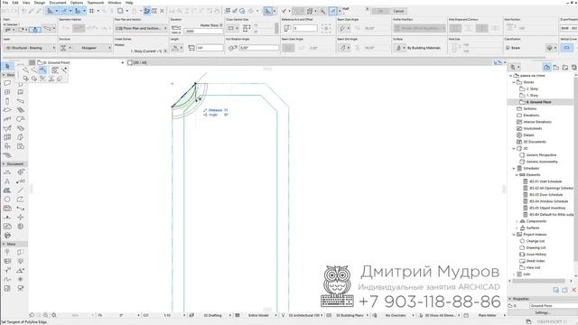Select the Slab tool in the toolbox
This screenshot has width=578, height=325.
tap(7, 110)
